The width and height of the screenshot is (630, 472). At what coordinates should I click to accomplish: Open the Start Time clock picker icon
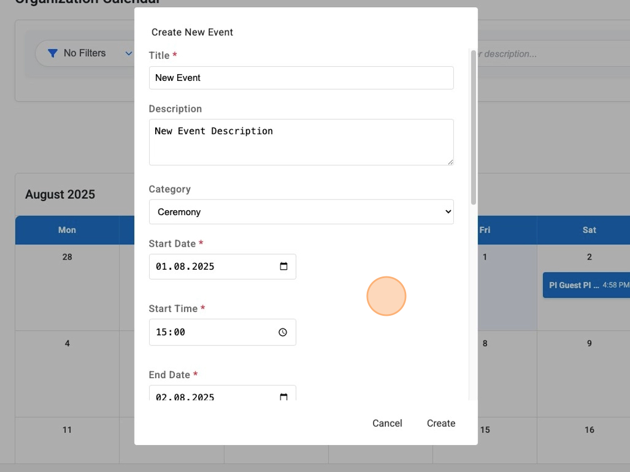point(283,332)
